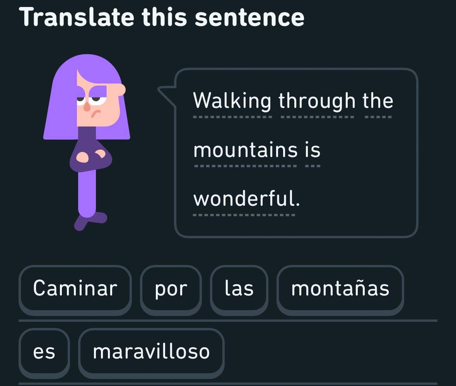The width and height of the screenshot is (456, 386).
Task: Select the 'por' word tile
Action: coord(171,289)
